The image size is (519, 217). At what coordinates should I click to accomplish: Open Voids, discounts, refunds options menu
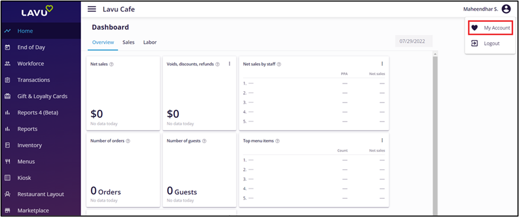(229, 64)
